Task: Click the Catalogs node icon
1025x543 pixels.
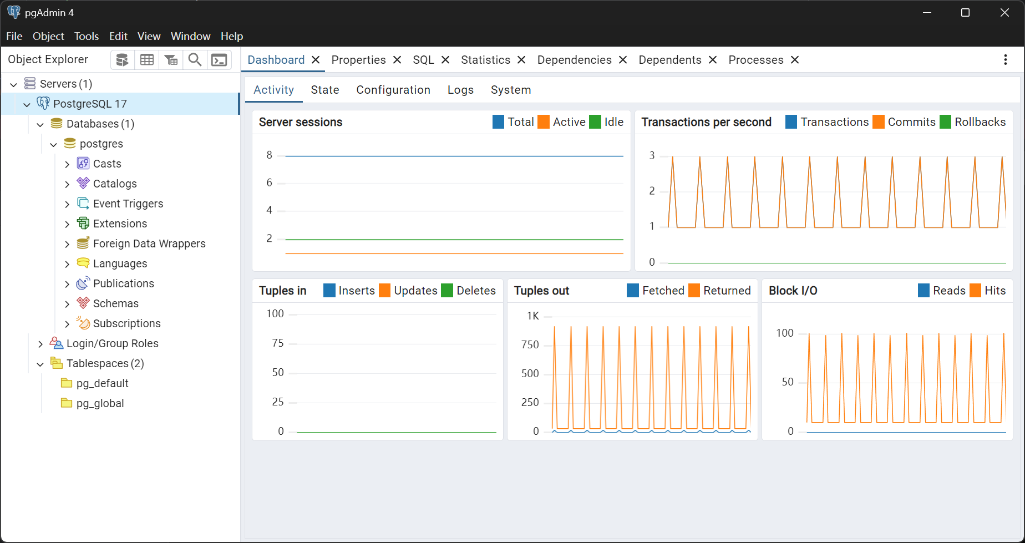Action: [x=83, y=184]
